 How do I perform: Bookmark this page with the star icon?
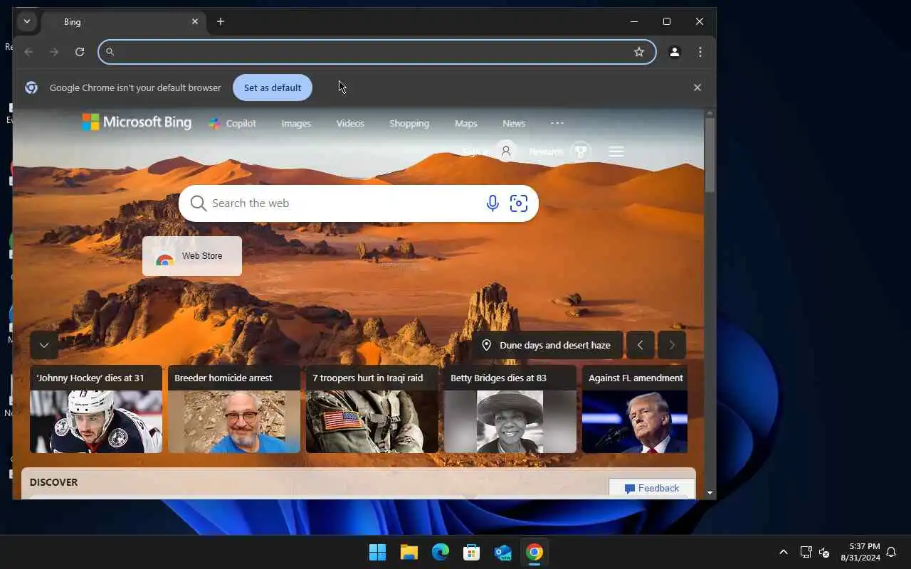639,52
